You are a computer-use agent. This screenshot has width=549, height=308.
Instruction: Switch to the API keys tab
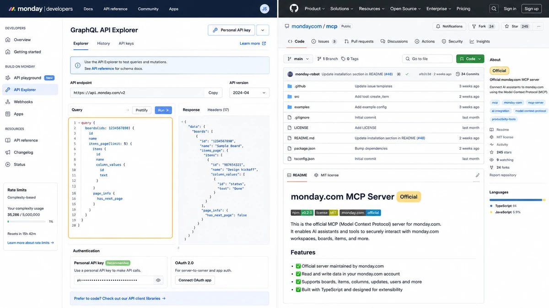(126, 43)
